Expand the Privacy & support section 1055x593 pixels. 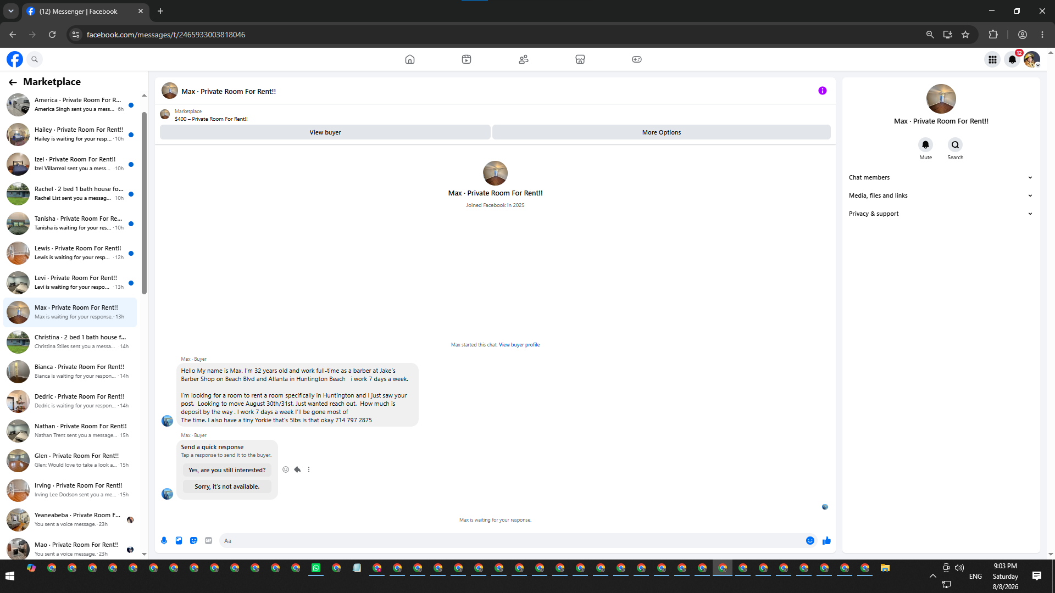coord(941,214)
